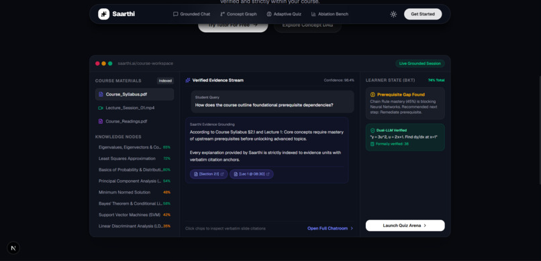Image resolution: width=541 pixels, height=261 pixels.
Task: Click external-link icon on Section 2.1 chip
Action: [x=222, y=174]
